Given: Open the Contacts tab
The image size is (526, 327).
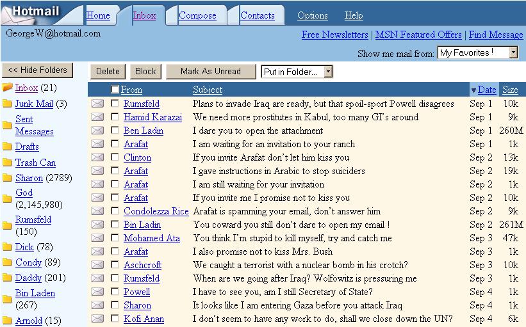Looking at the screenshot, I should click(257, 15).
